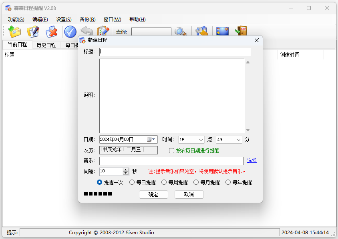
Task: Expand the minute dropdown showing 49
Action: [x=239, y=140]
